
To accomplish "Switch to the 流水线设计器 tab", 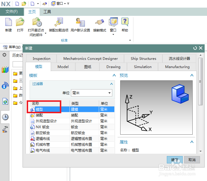I will click(179, 59).
